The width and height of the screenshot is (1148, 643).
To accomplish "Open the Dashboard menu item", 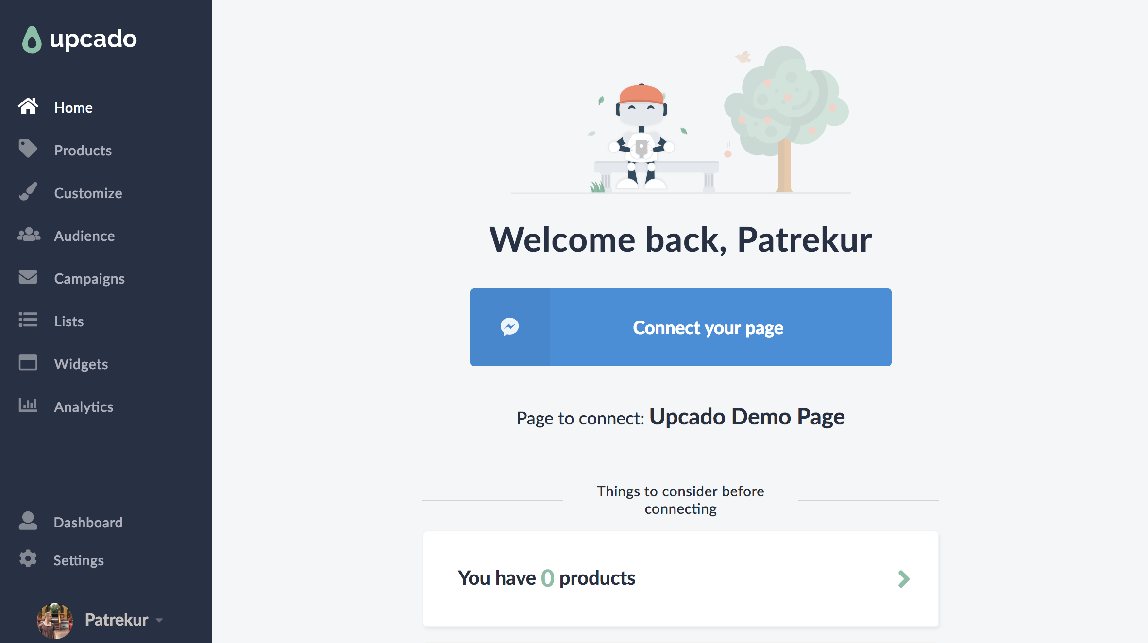I will tap(88, 522).
